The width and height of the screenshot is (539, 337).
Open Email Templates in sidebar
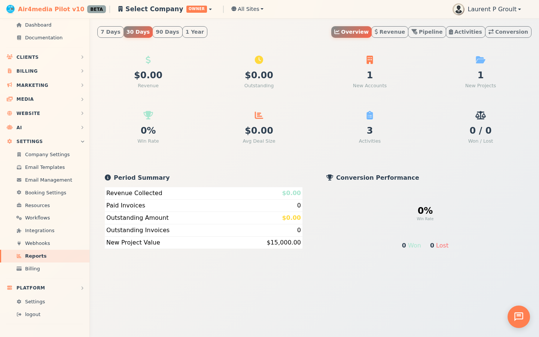pyautogui.click(x=45, y=167)
